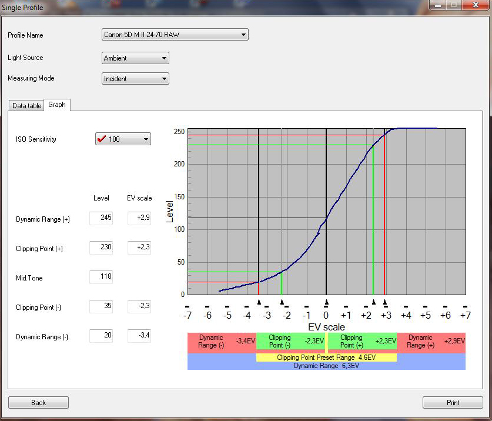Click the blue Dynamic Range 6,3EV bar

[326, 366]
